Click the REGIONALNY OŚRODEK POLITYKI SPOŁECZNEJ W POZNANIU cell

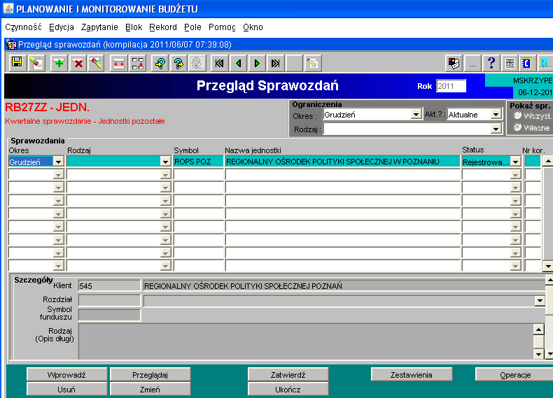click(343, 162)
